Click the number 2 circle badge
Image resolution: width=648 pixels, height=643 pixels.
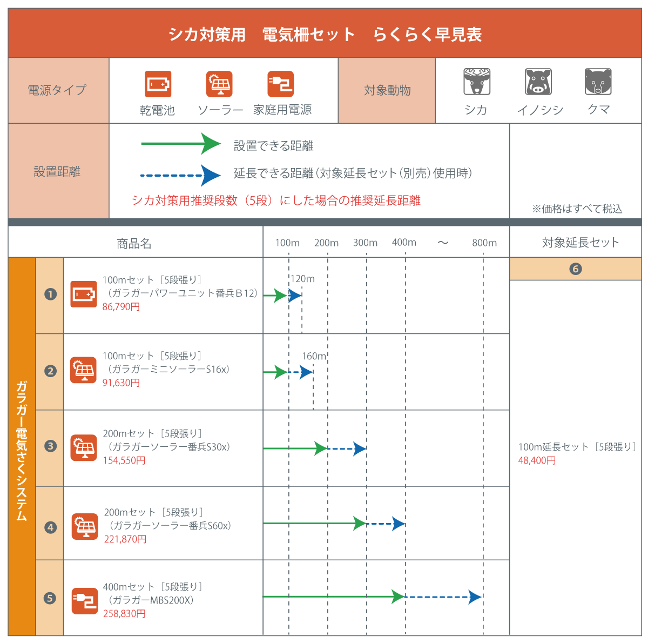tap(50, 371)
